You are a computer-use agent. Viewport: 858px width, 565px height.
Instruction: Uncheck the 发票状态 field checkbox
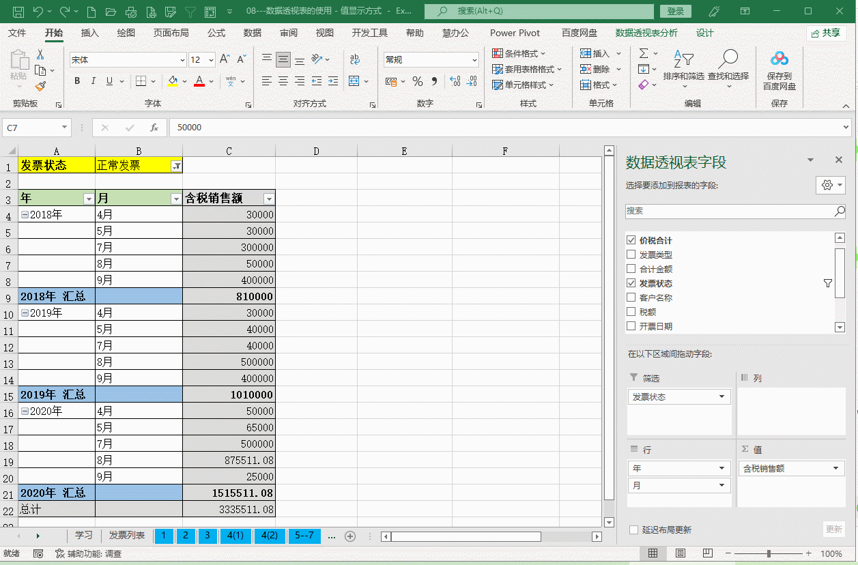point(631,283)
